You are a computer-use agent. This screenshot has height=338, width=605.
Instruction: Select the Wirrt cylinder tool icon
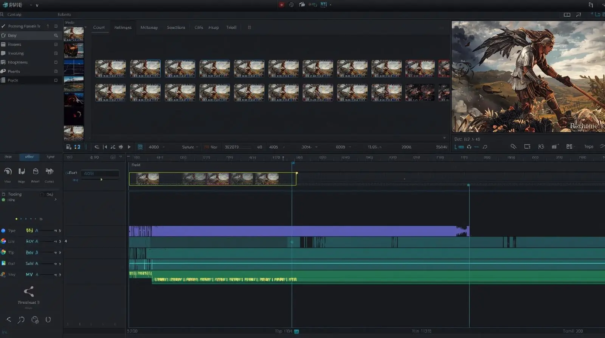36,172
